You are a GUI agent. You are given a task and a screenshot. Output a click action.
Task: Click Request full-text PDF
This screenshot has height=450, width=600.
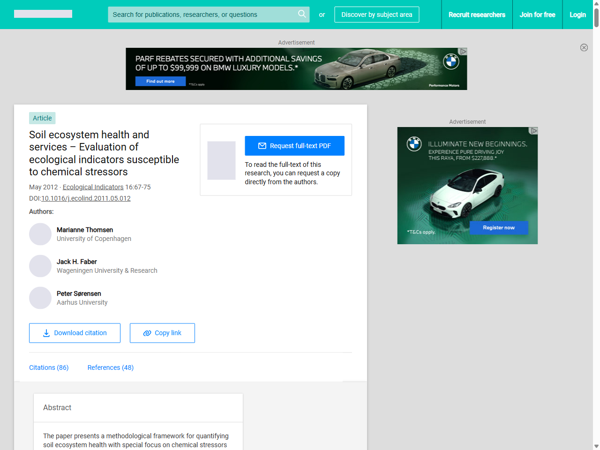(294, 146)
